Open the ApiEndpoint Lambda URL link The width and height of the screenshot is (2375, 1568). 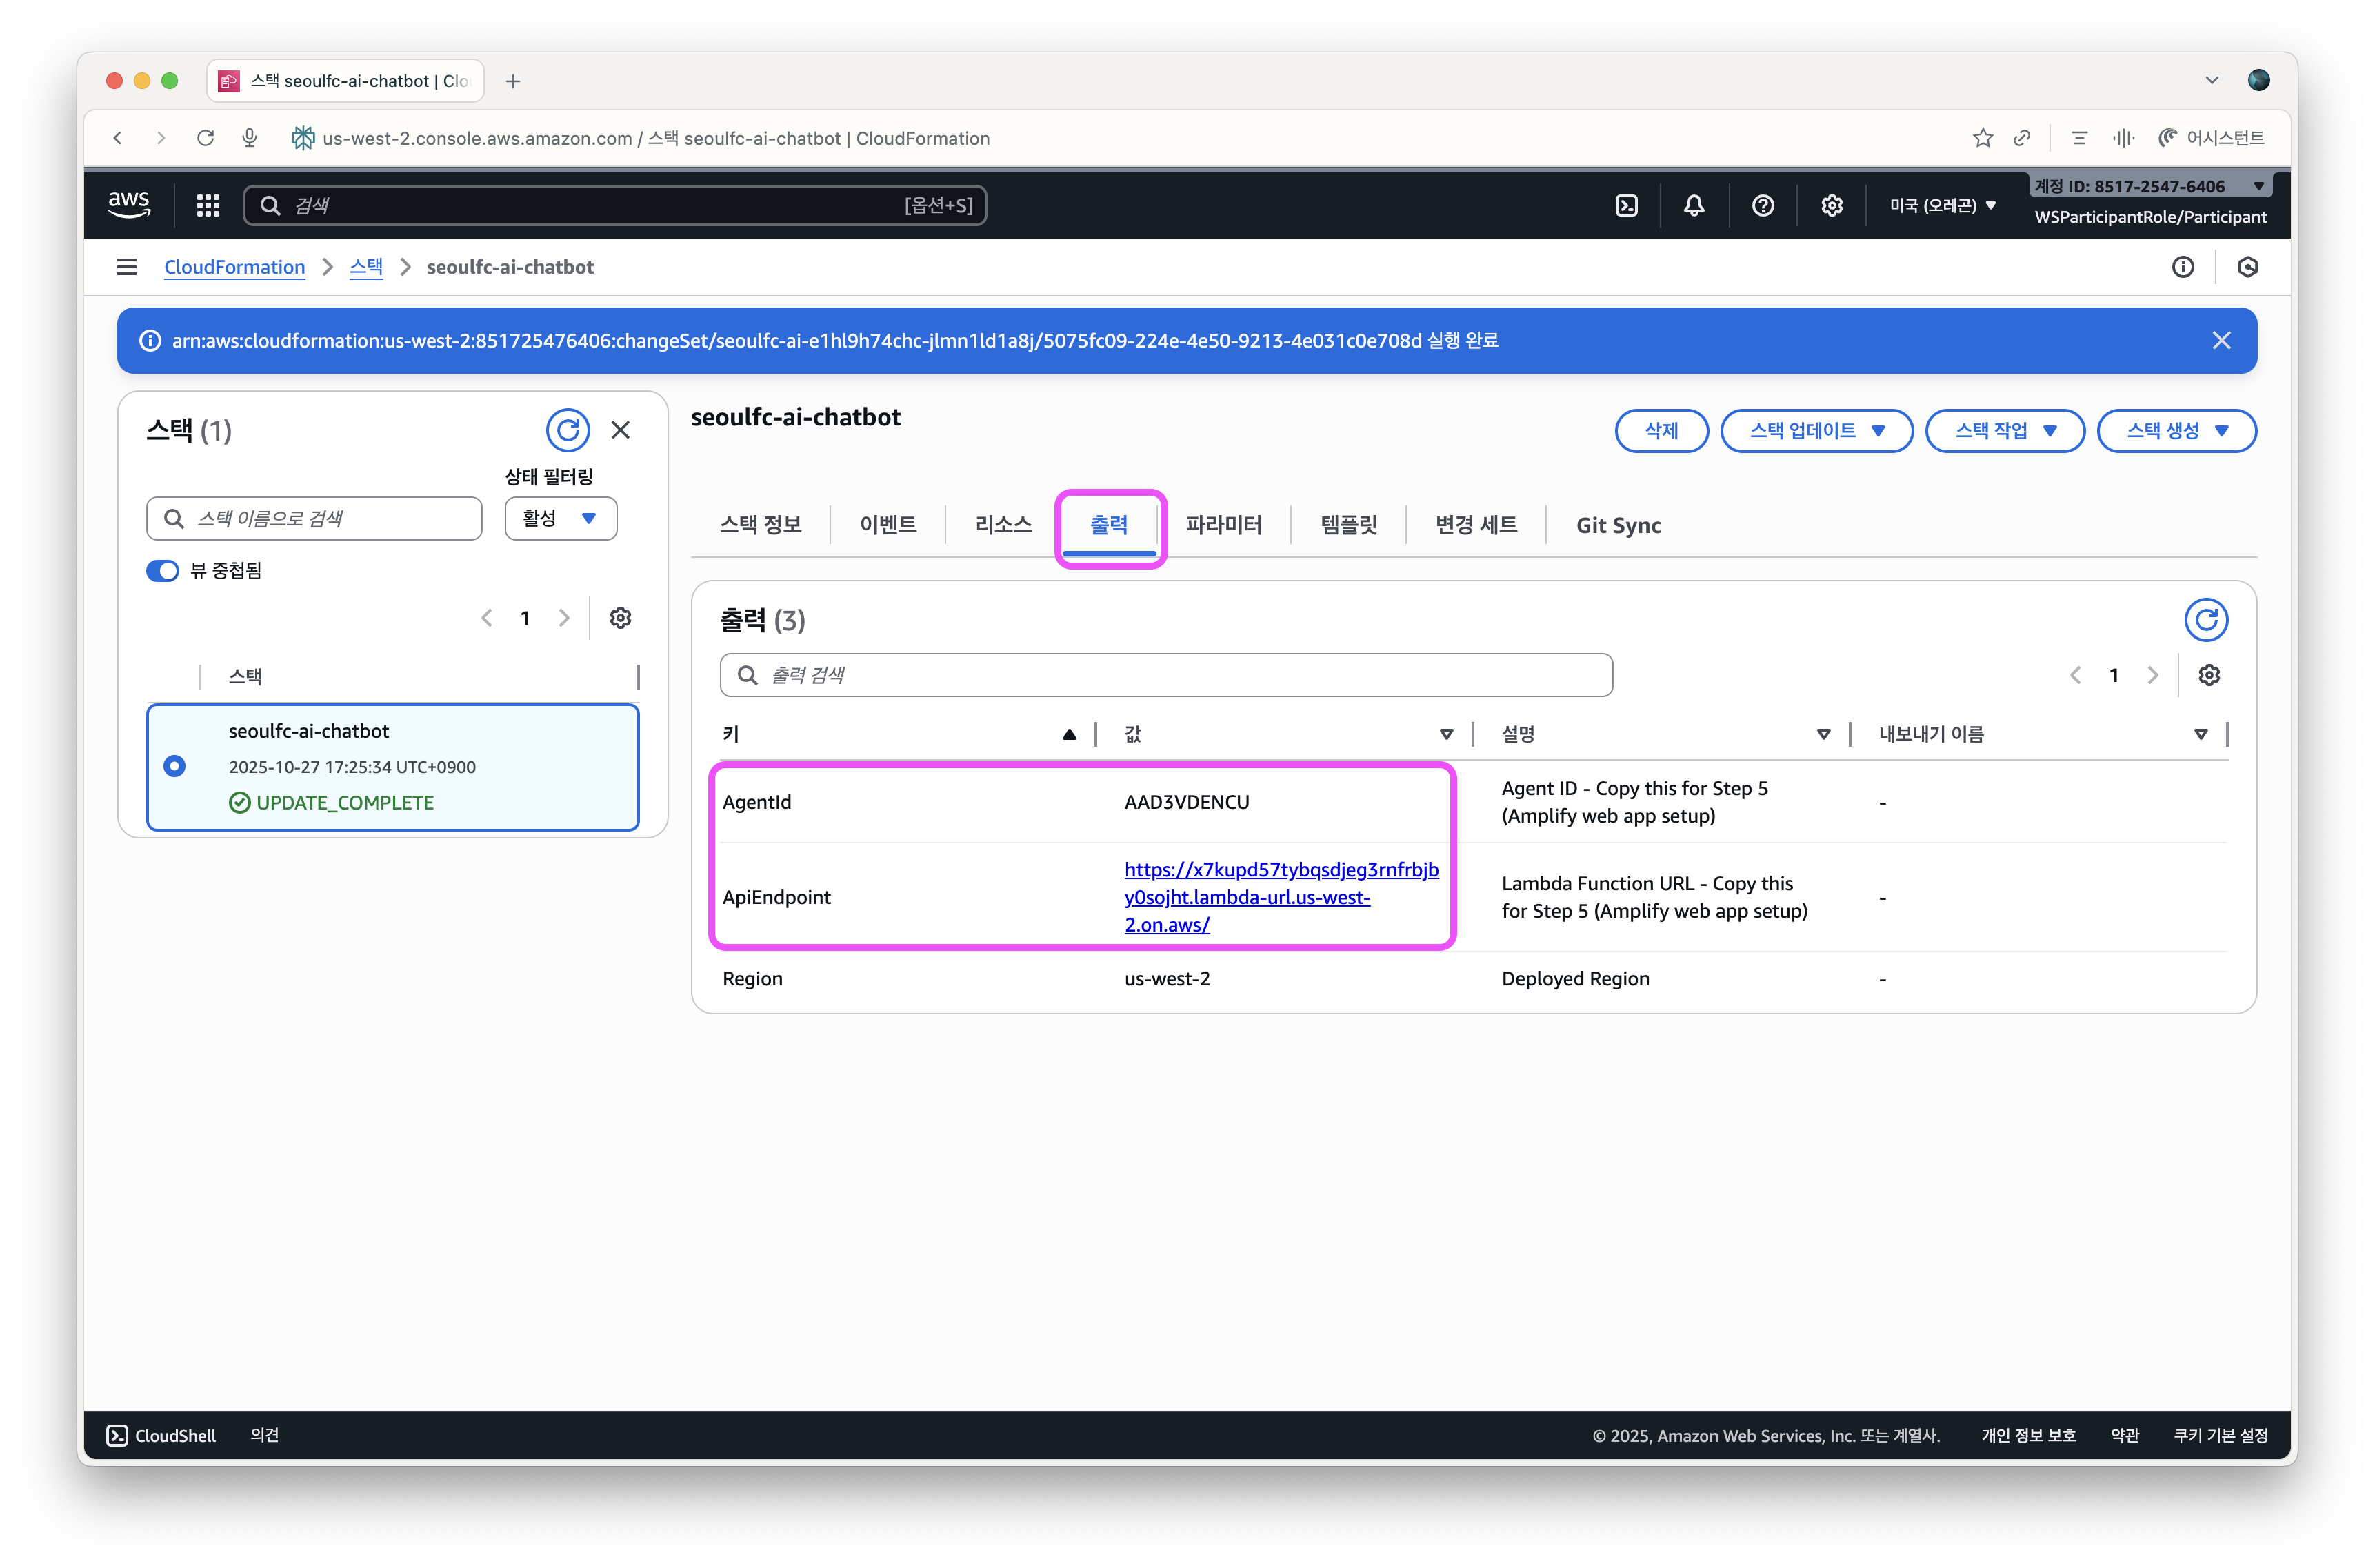[1281, 897]
